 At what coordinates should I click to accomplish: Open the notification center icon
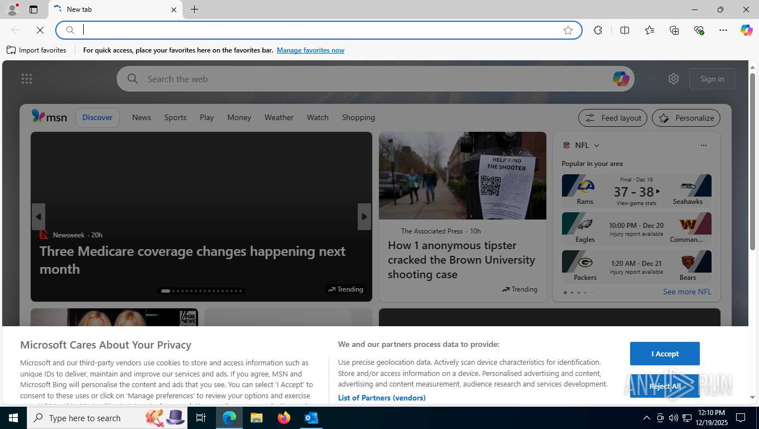pyautogui.click(x=741, y=418)
